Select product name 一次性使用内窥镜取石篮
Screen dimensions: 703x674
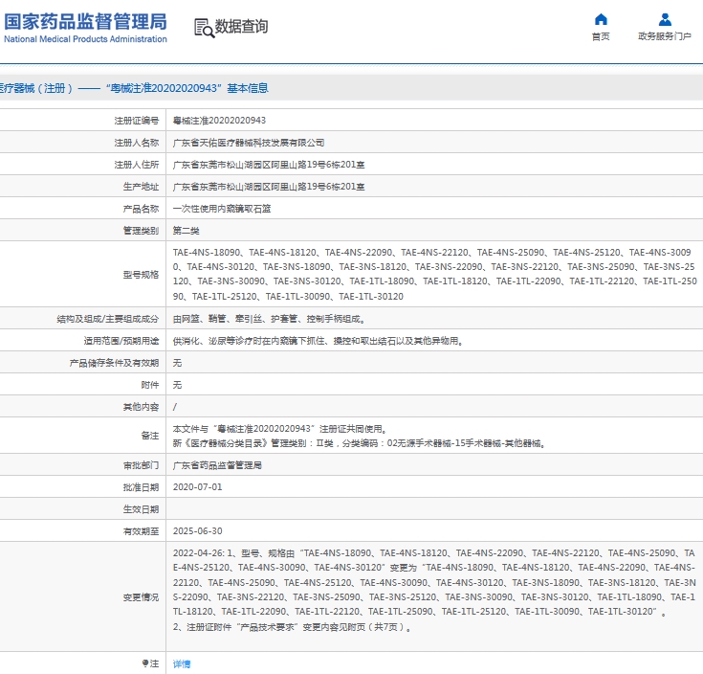point(222,209)
